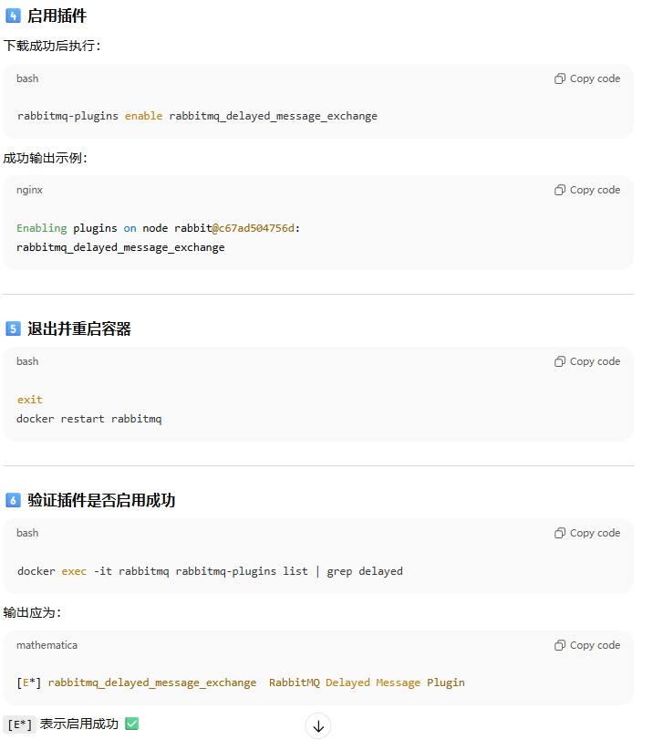Click the mathematica language label
This screenshot has width=663, height=740.
[x=47, y=645]
